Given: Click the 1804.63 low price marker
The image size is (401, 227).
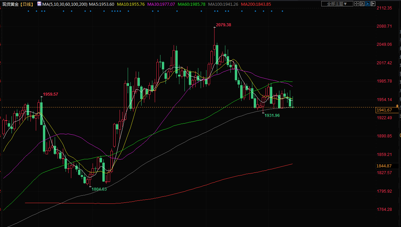Looking at the screenshot, I should [x=99, y=189].
